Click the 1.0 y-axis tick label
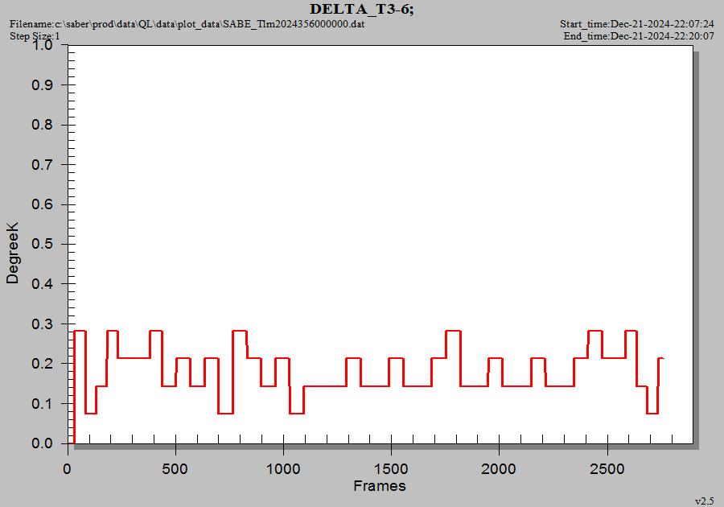The height and width of the screenshot is (507, 724). click(x=42, y=45)
